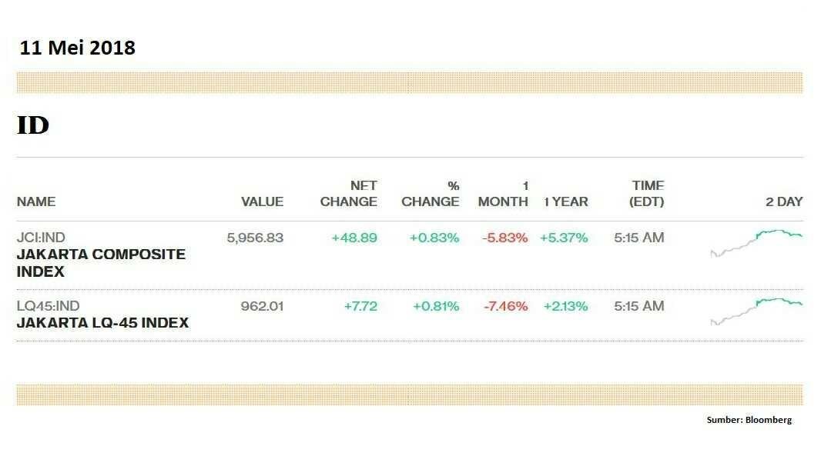Click the 11 Mei 2018 date title
The height and width of the screenshot is (466, 821).
tap(78, 48)
